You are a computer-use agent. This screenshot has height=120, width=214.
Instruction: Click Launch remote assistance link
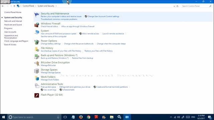pyautogui.click(x=113, y=34)
